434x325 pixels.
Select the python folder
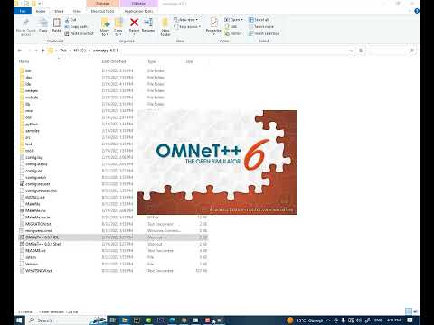tap(32, 124)
